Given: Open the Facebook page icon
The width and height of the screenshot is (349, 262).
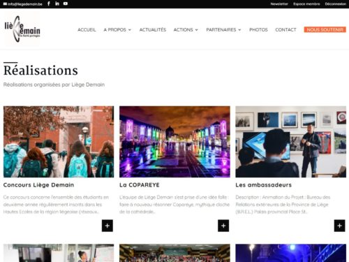Looking at the screenshot, I should tap(49, 3).
